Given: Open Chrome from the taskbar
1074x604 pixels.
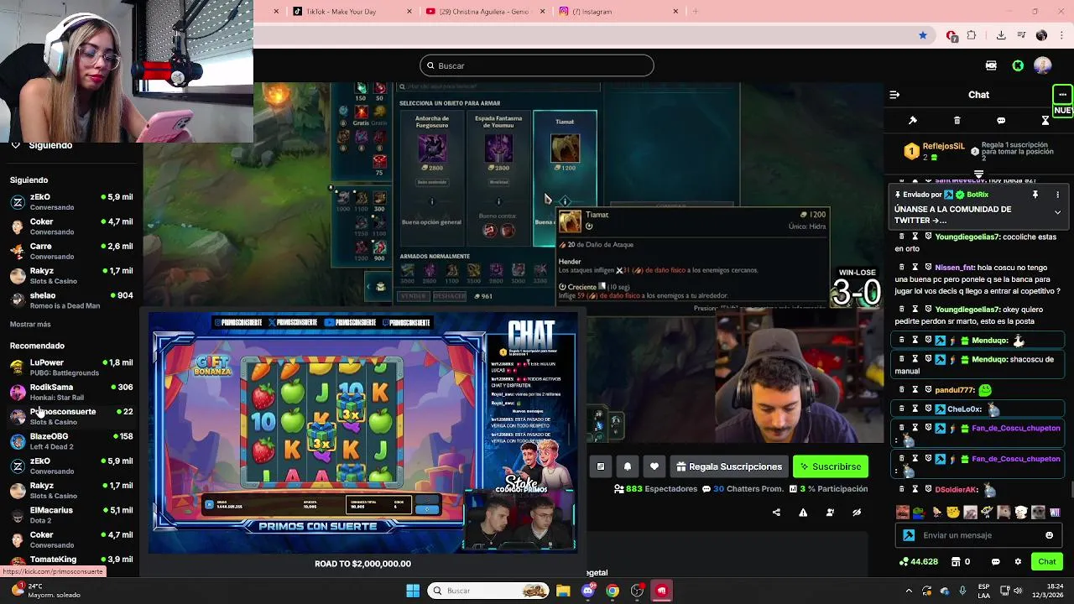Looking at the screenshot, I should tap(613, 591).
